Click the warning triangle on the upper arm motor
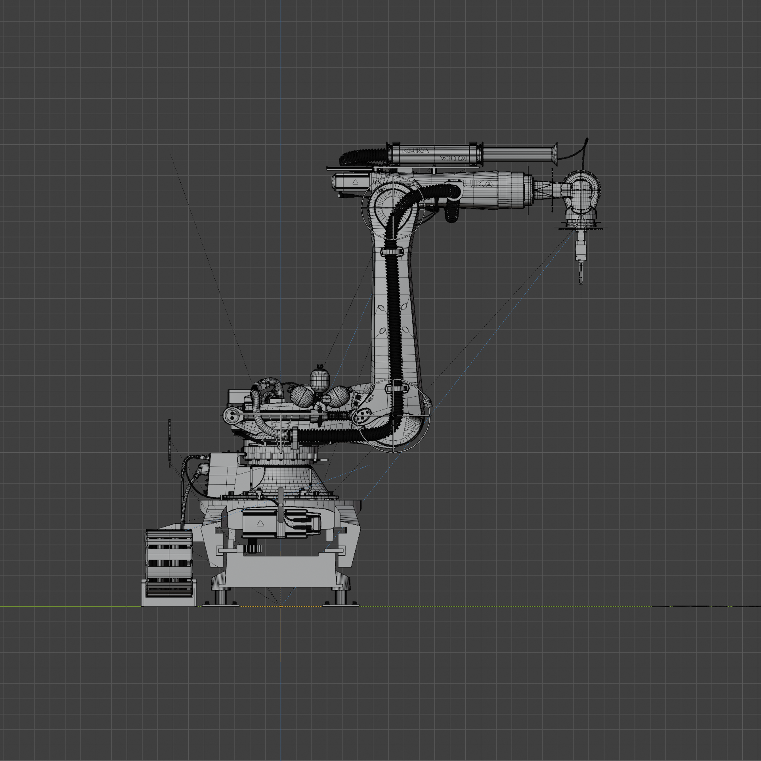 [355, 182]
